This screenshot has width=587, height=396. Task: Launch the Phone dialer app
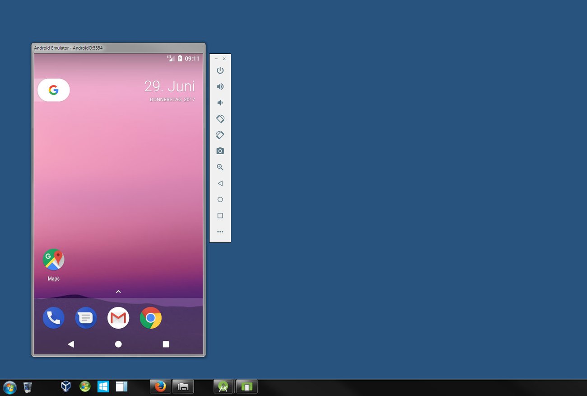click(x=54, y=318)
